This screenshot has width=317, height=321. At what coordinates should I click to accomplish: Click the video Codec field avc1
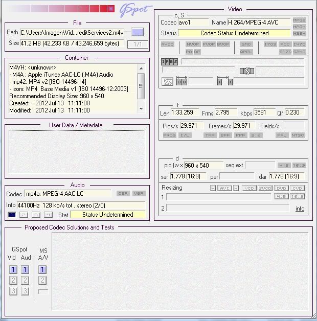click(x=193, y=22)
